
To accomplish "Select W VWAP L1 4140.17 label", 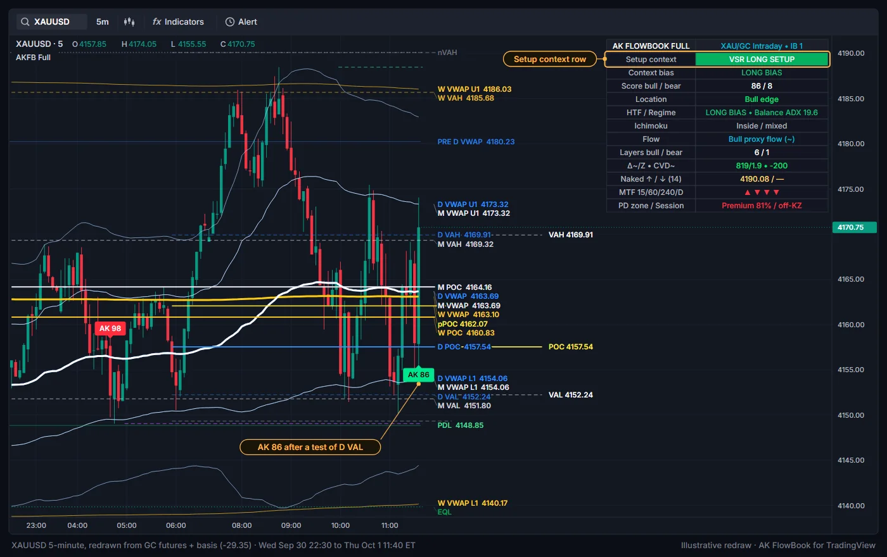I will coord(473,503).
